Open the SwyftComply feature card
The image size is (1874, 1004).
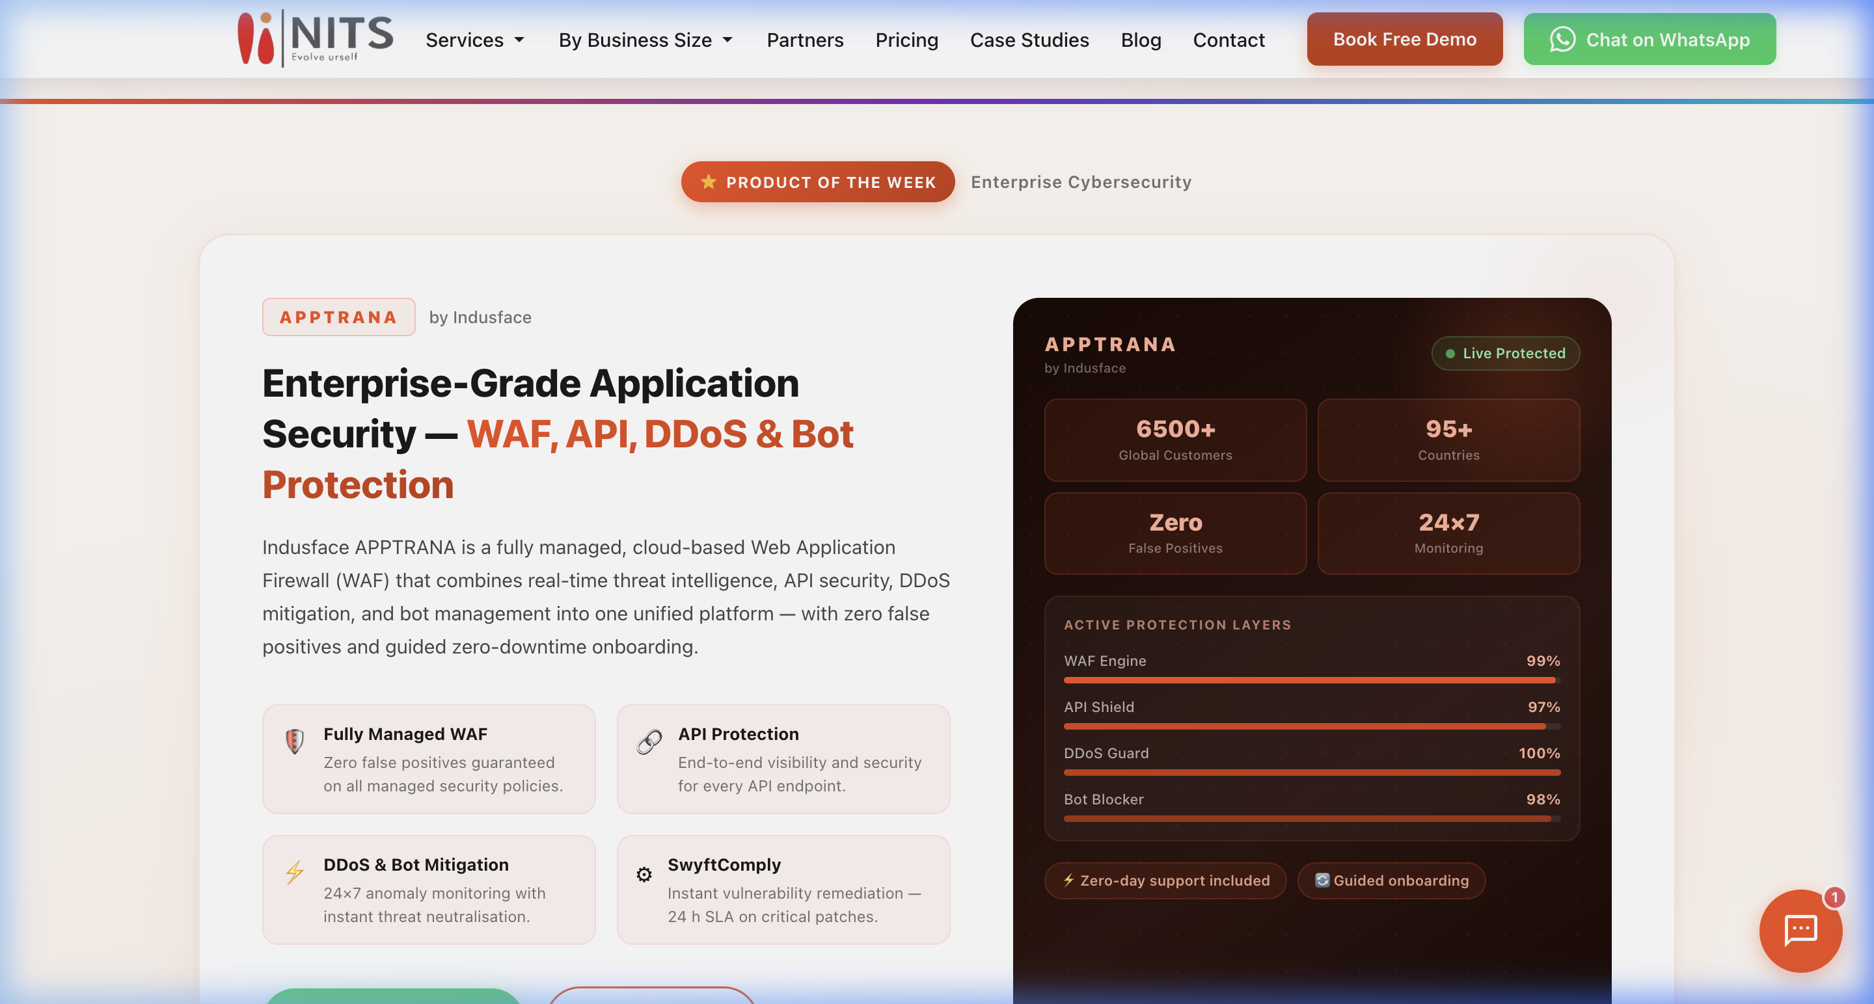click(783, 890)
